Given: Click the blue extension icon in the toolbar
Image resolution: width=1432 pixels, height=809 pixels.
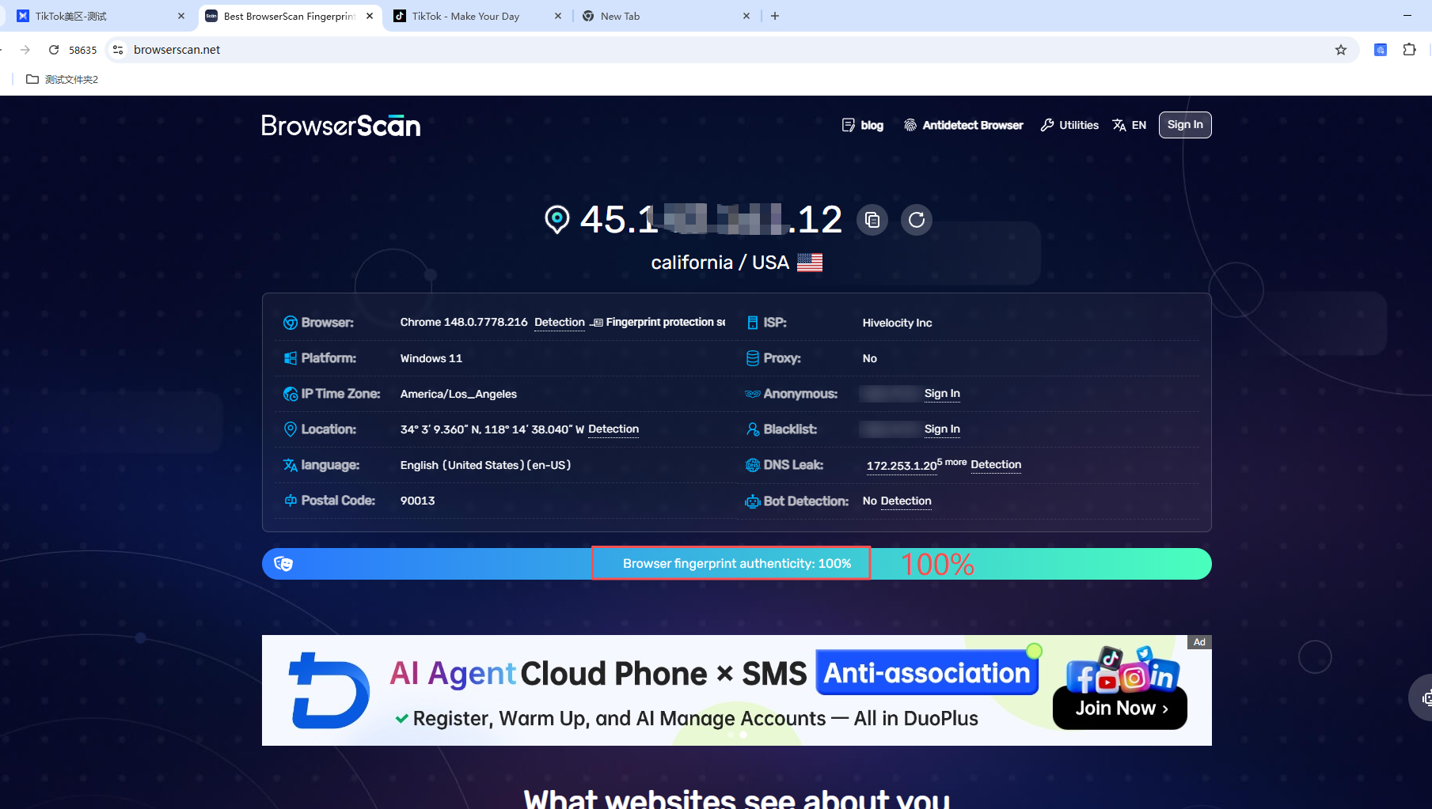Looking at the screenshot, I should [x=1381, y=50].
